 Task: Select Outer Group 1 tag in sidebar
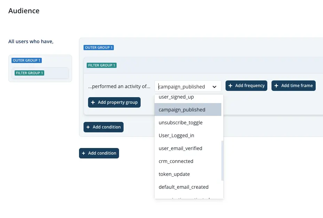(x=26, y=60)
